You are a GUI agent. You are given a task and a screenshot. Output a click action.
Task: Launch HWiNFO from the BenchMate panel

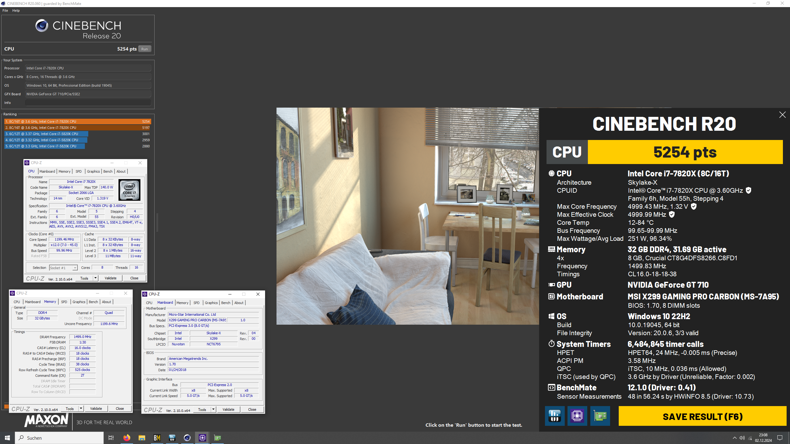(x=555, y=416)
